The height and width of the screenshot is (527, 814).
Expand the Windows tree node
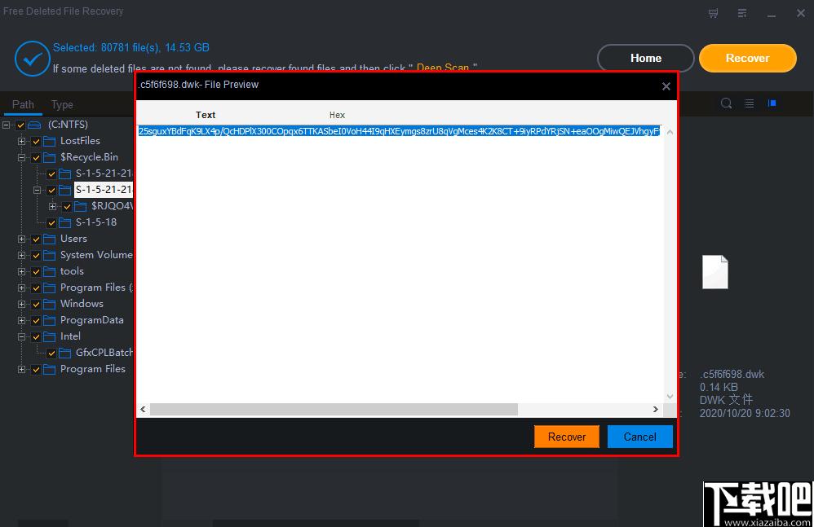(x=21, y=304)
